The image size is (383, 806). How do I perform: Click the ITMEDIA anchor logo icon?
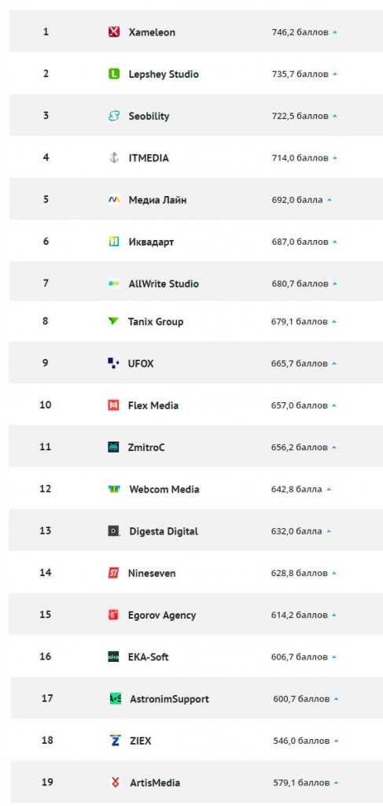(114, 157)
